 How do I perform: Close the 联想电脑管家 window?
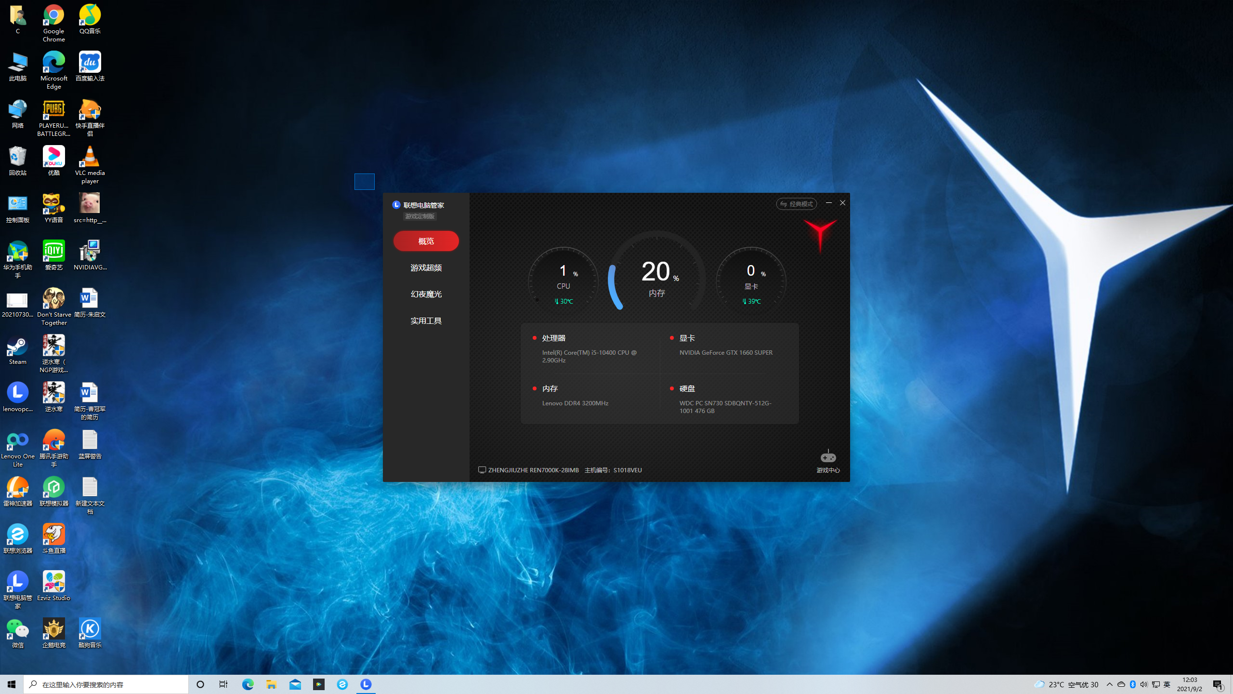(x=842, y=203)
